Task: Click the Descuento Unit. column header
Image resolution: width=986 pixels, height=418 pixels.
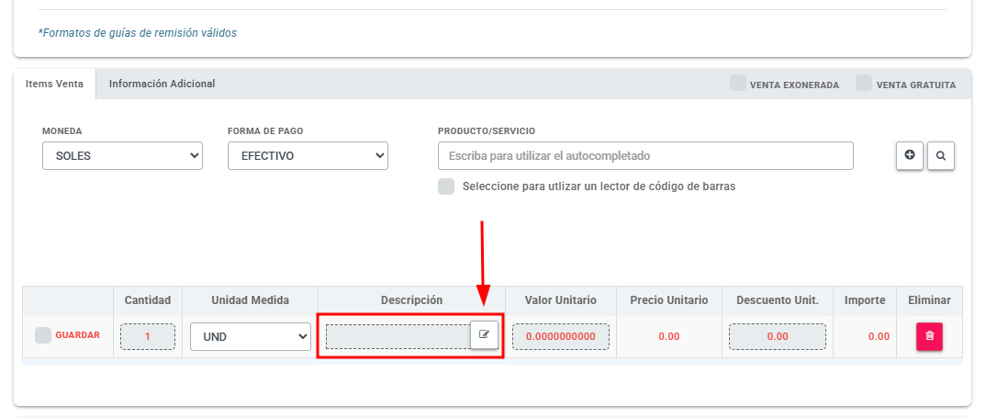Action: [x=778, y=300]
